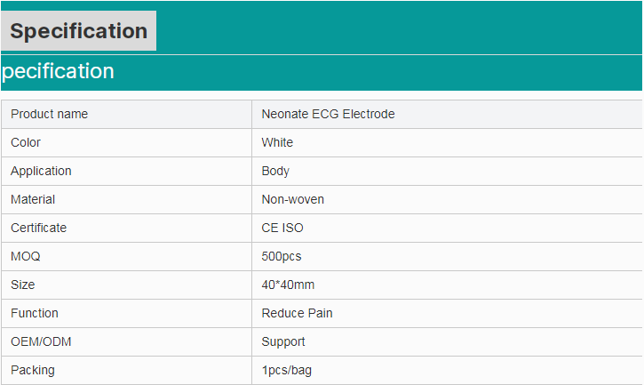Viewport: 644px width, 385px height.
Task: Click the Body application value
Action: tap(275, 171)
